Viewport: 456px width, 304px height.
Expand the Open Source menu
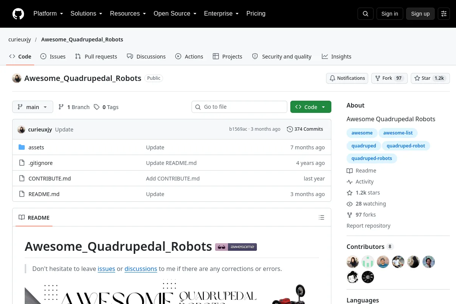pos(175,14)
